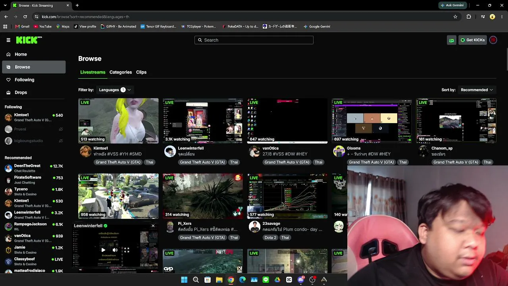The width and height of the screenshot is (508, 286).
Task: Open the Gmail bookmark
Action: 22,27
